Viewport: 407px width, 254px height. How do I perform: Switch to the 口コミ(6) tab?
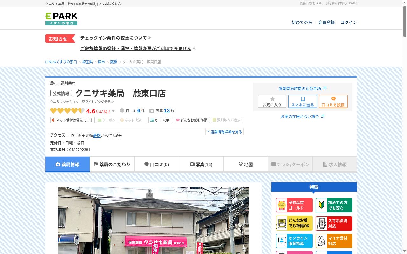[156, 164]
